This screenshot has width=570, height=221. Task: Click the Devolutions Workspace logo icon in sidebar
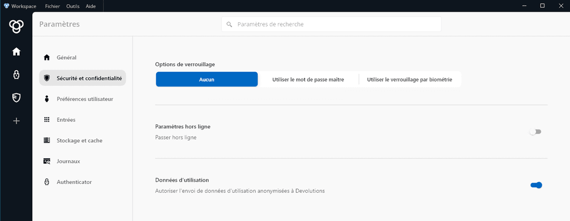point(16,26)
